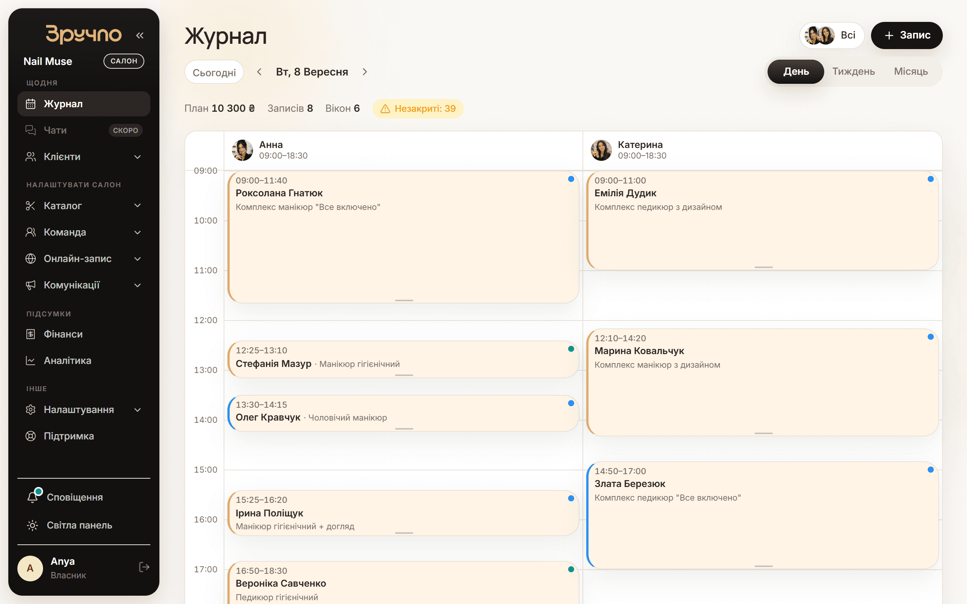Open Олег Кравчук appointment card

tap(403, 413)
